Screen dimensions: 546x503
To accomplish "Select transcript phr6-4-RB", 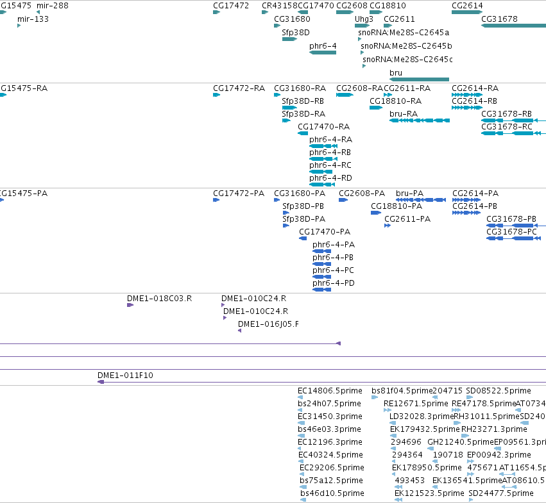I will point(323,159).
